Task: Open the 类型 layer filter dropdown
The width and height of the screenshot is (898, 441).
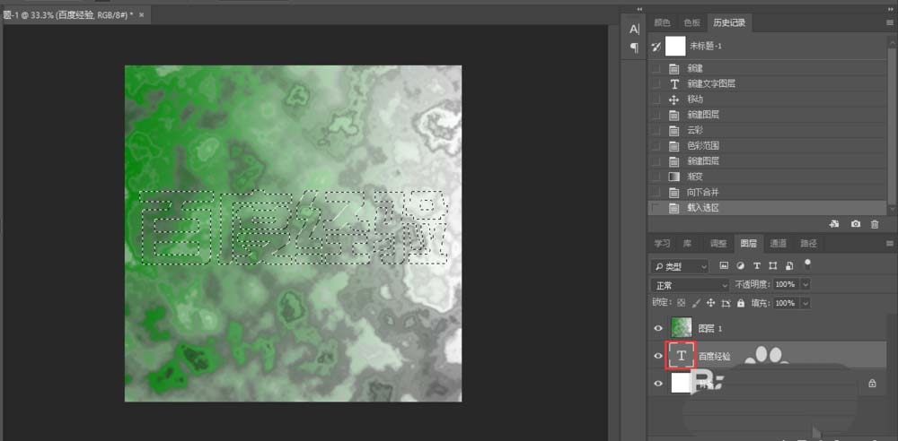Action: click(x=680, y=266)
